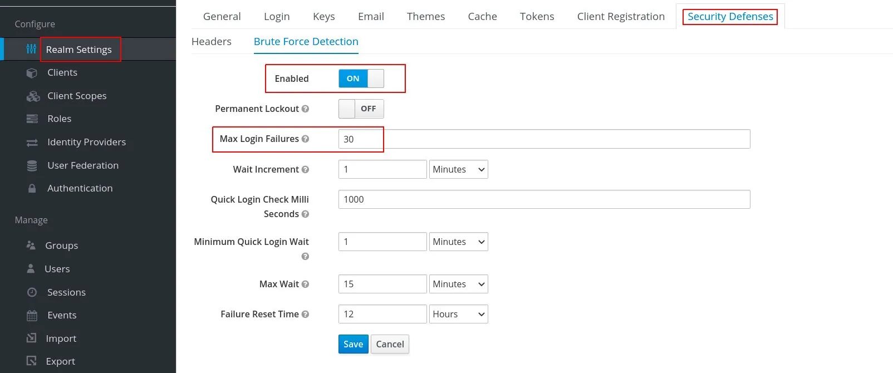Save the brute force detection settings

[353, 344]
